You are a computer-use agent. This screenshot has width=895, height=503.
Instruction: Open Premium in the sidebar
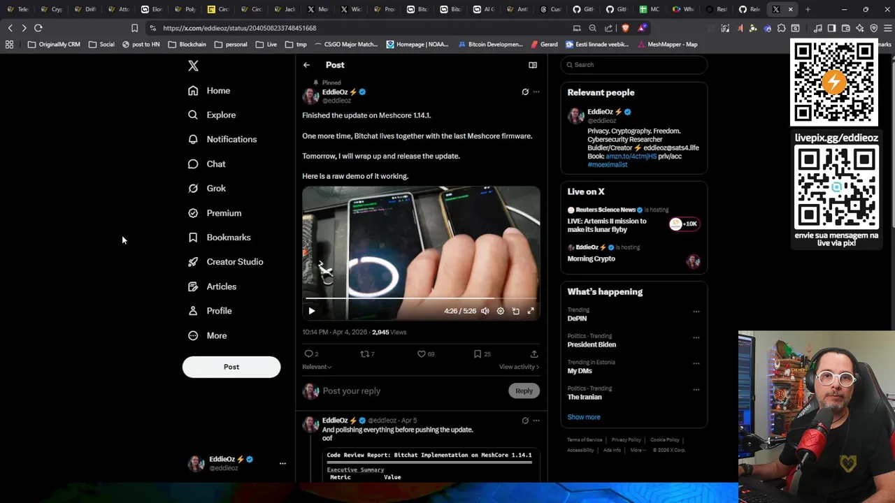point(215,213)
